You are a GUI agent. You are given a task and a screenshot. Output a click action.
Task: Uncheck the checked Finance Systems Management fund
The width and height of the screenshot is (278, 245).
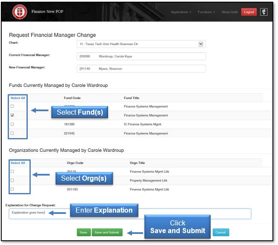[x=12, y=115]
